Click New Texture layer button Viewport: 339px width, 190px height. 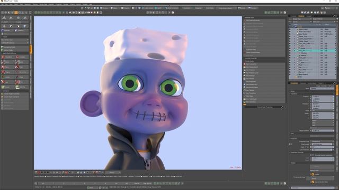click(265, 90)
